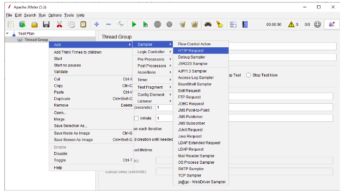Viewport: 343px width, 194px height.
Task: Click the Thread Group name field
Action: 282,46
